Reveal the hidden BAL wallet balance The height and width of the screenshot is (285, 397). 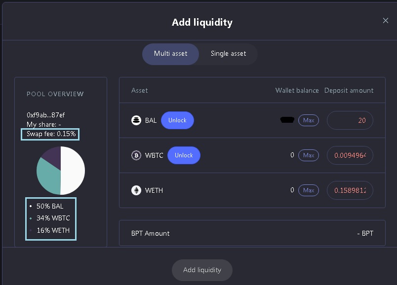tap(287, 118)
